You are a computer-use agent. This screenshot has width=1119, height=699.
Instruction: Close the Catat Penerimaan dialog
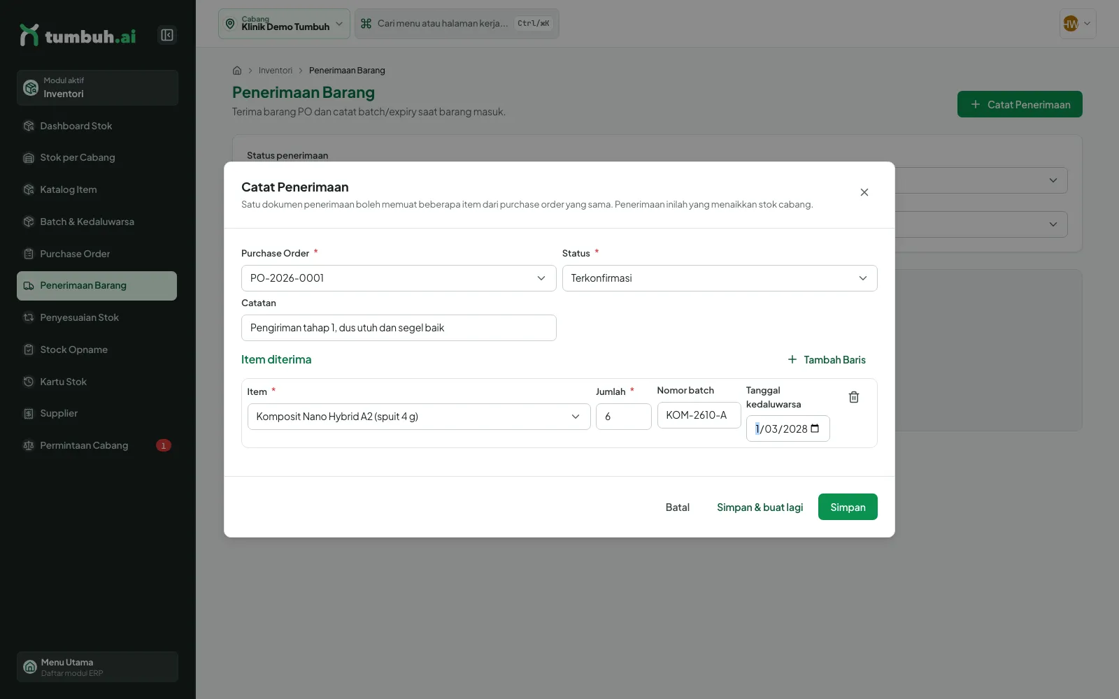click(864, 192)
